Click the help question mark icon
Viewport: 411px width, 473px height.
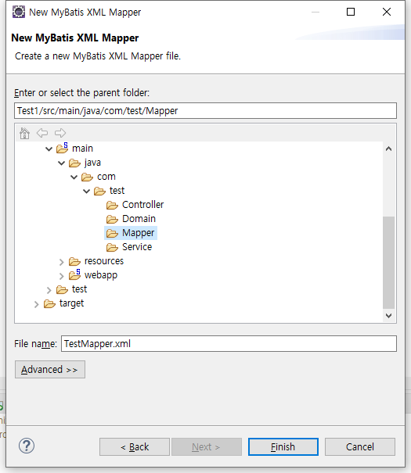tap(27, 446)
